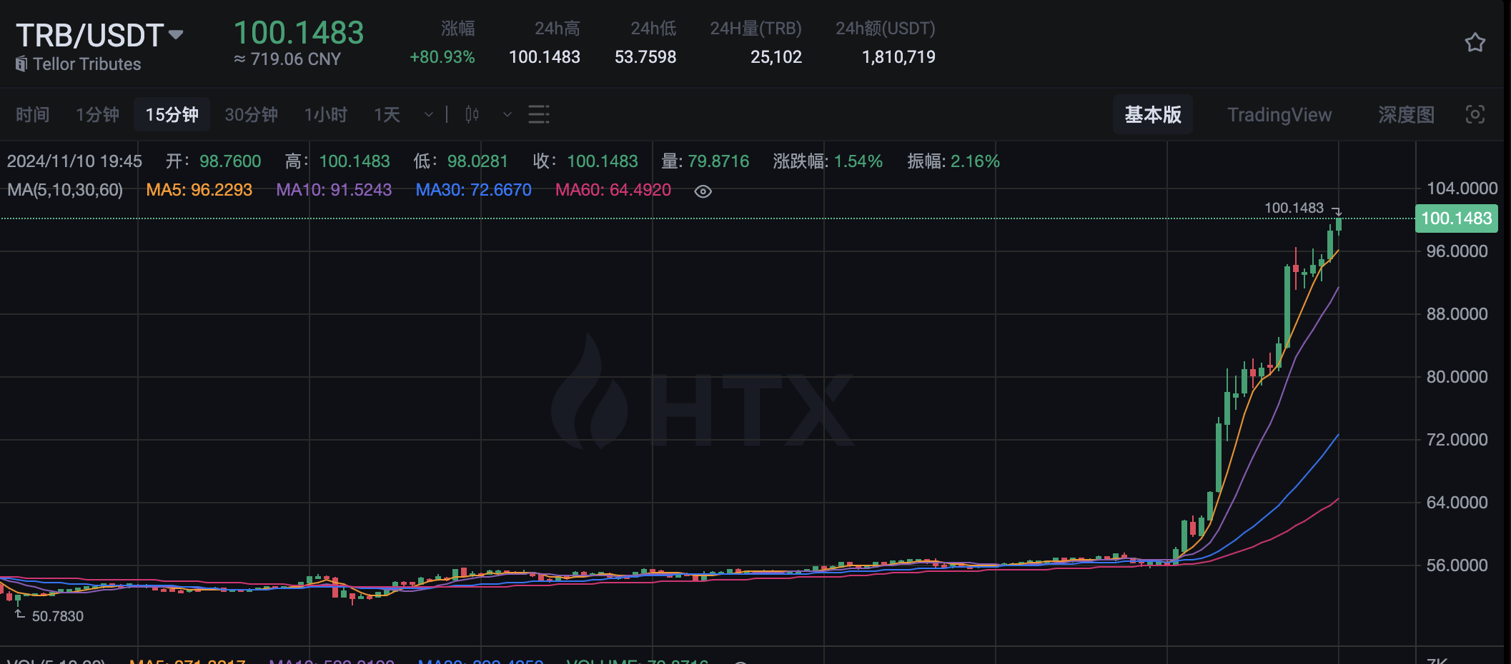Screen dimensions: 1511x664
Task: Open the indicator settings list icon
Action: point(538,114)
